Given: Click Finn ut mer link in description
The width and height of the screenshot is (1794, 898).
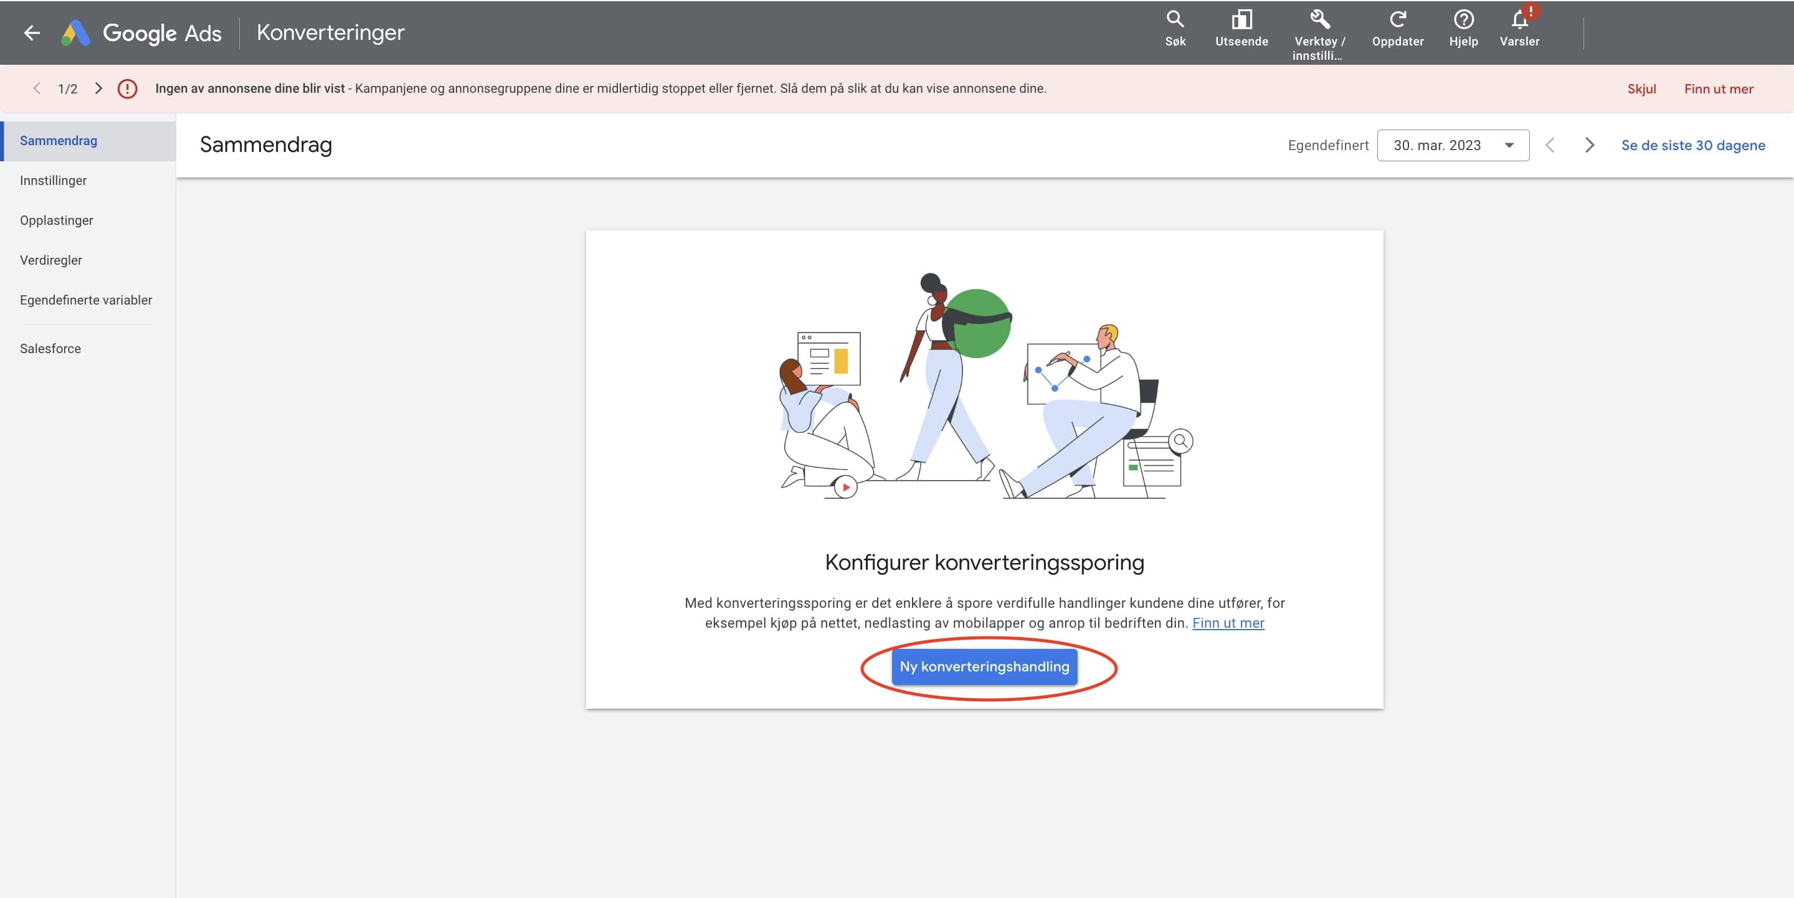Looking at the screenshot, I should point(1227,623).
